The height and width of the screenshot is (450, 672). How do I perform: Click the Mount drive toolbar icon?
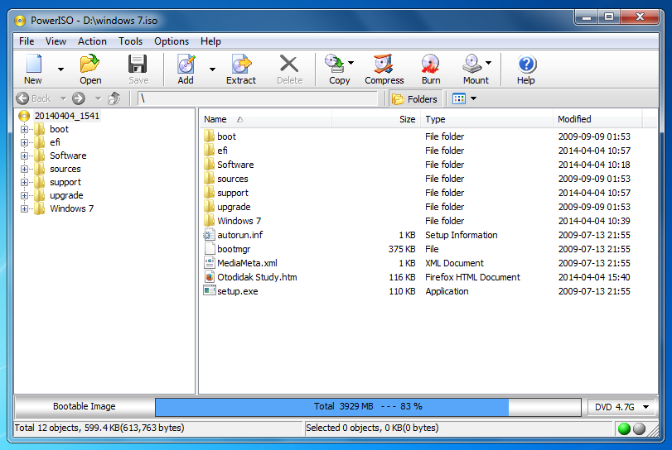coord(471,64)
